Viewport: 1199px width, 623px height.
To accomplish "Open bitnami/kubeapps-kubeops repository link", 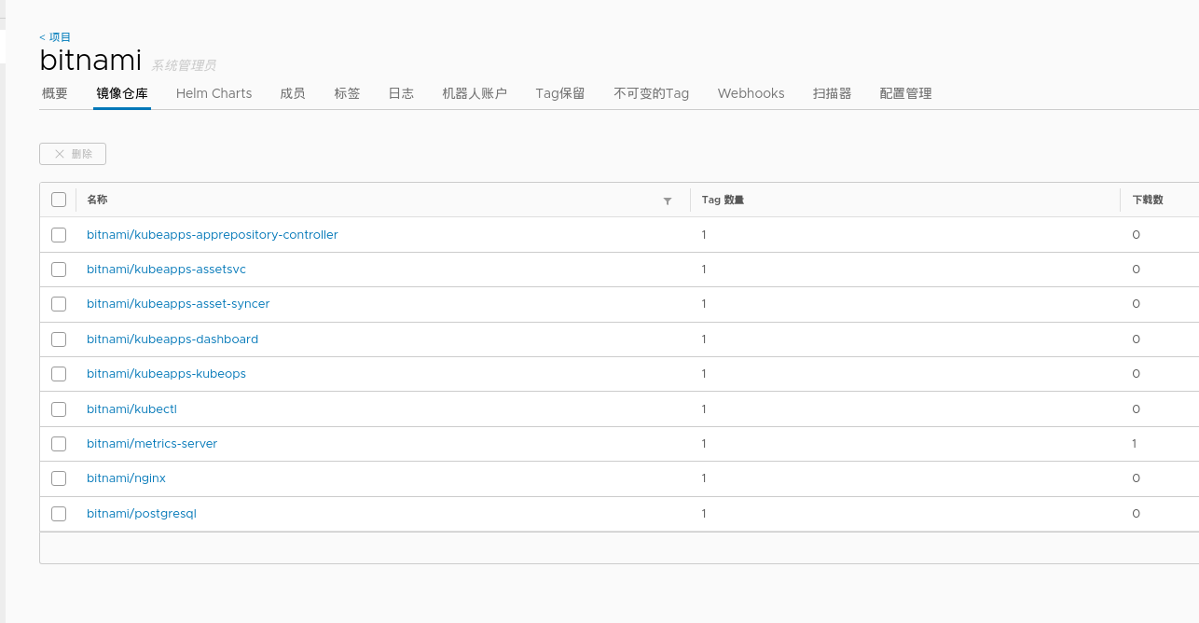I will (166, 374).
